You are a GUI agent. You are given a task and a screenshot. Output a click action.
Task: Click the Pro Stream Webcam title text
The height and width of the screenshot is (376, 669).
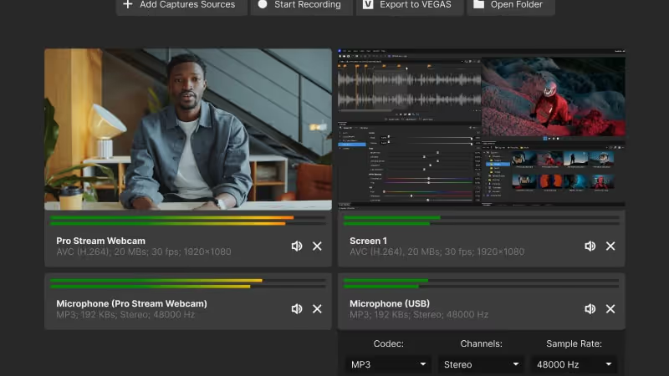coord(100,241)
